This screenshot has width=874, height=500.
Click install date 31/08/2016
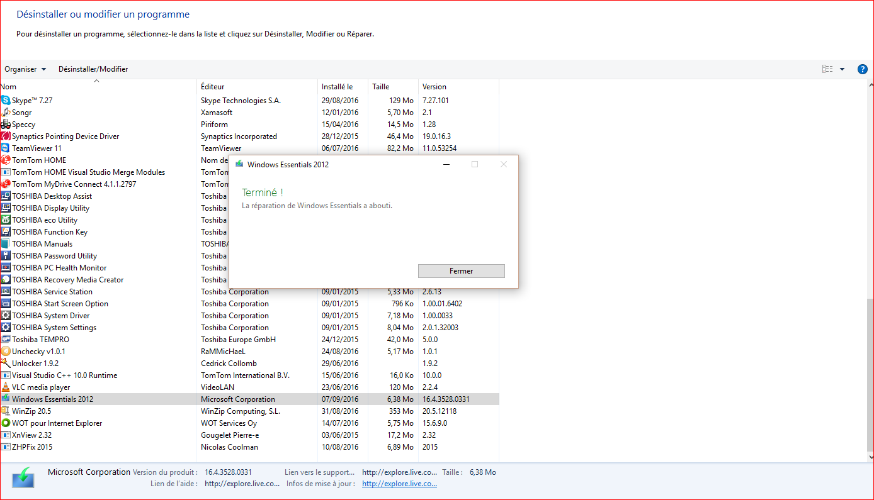(x=340, y=411)
